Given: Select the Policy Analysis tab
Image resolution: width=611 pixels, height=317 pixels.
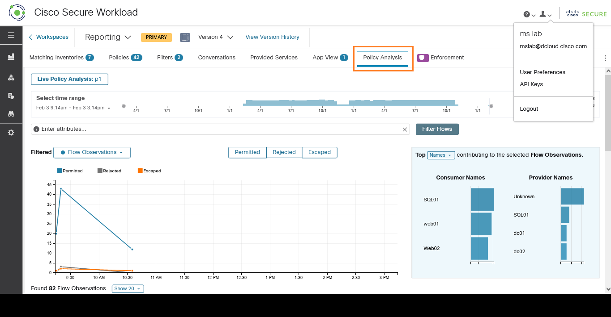Looking at the screenshot, I should tap(383, 58).
